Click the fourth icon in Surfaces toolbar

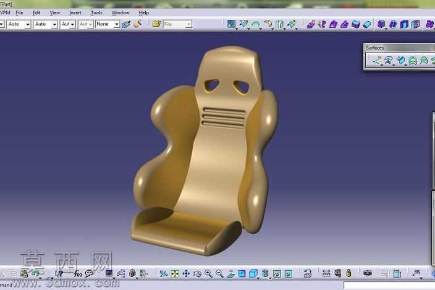413,60
